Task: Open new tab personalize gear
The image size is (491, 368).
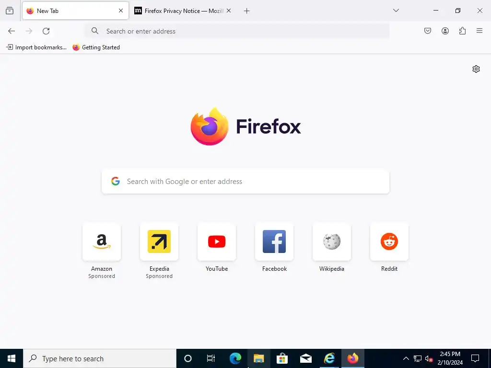Action: [x=476, y=69]
